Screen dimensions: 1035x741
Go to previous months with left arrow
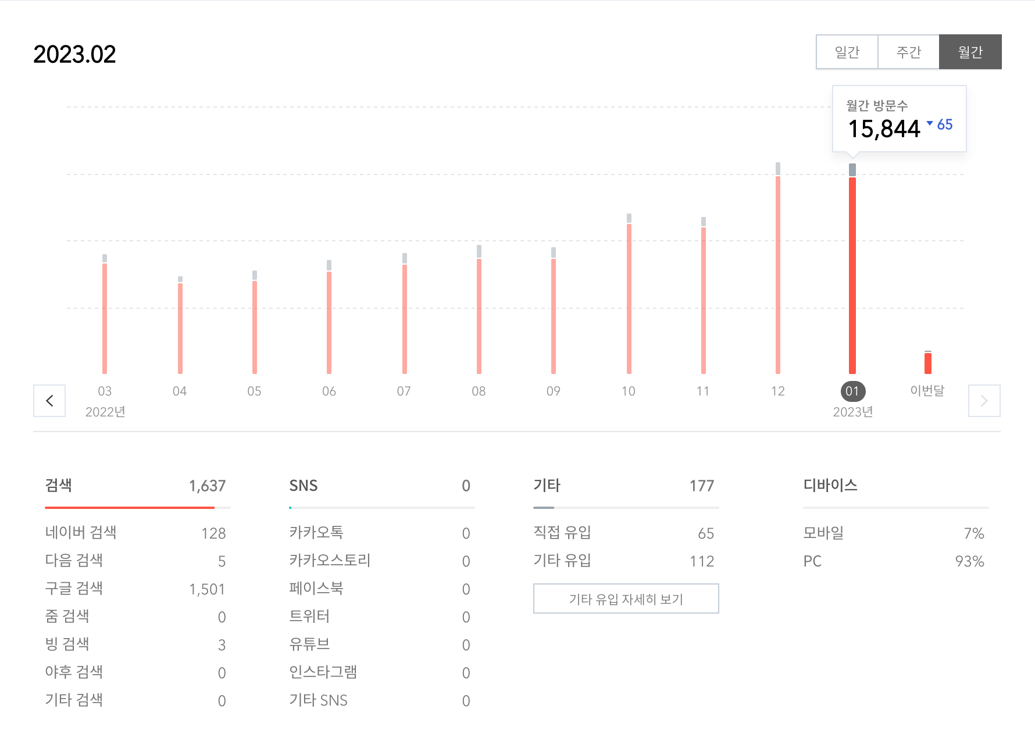tap(49, 401)
